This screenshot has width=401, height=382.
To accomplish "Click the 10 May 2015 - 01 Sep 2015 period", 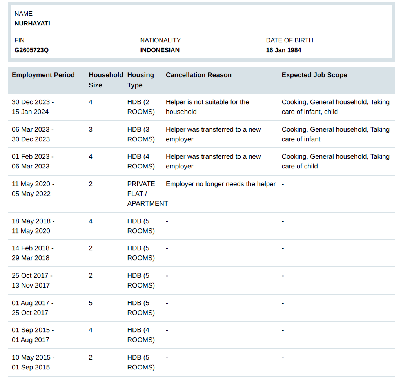I will [33, 362].
